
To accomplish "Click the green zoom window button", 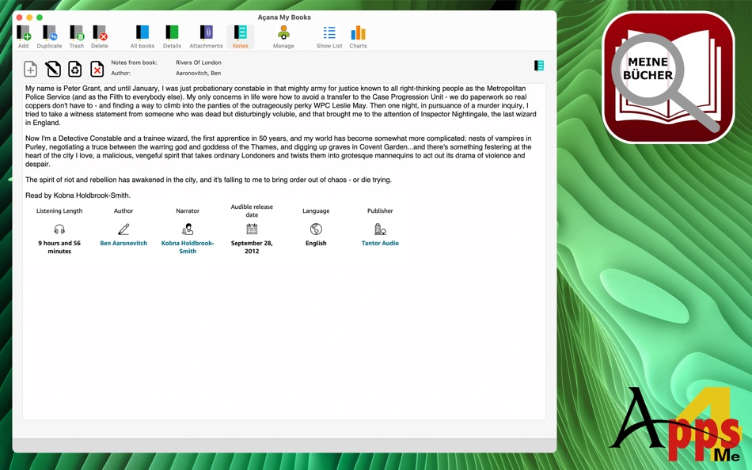I will pyautogui.click(x=40, y=17).
